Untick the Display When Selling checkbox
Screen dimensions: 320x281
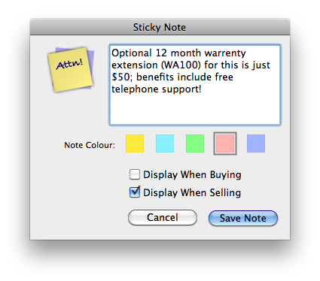[135, 192]
